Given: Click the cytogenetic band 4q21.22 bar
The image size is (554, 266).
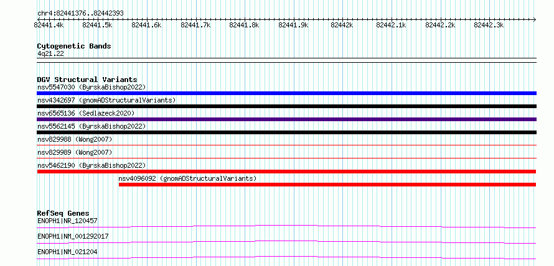Looking at the screenshot, I should (x=286, y=60).
